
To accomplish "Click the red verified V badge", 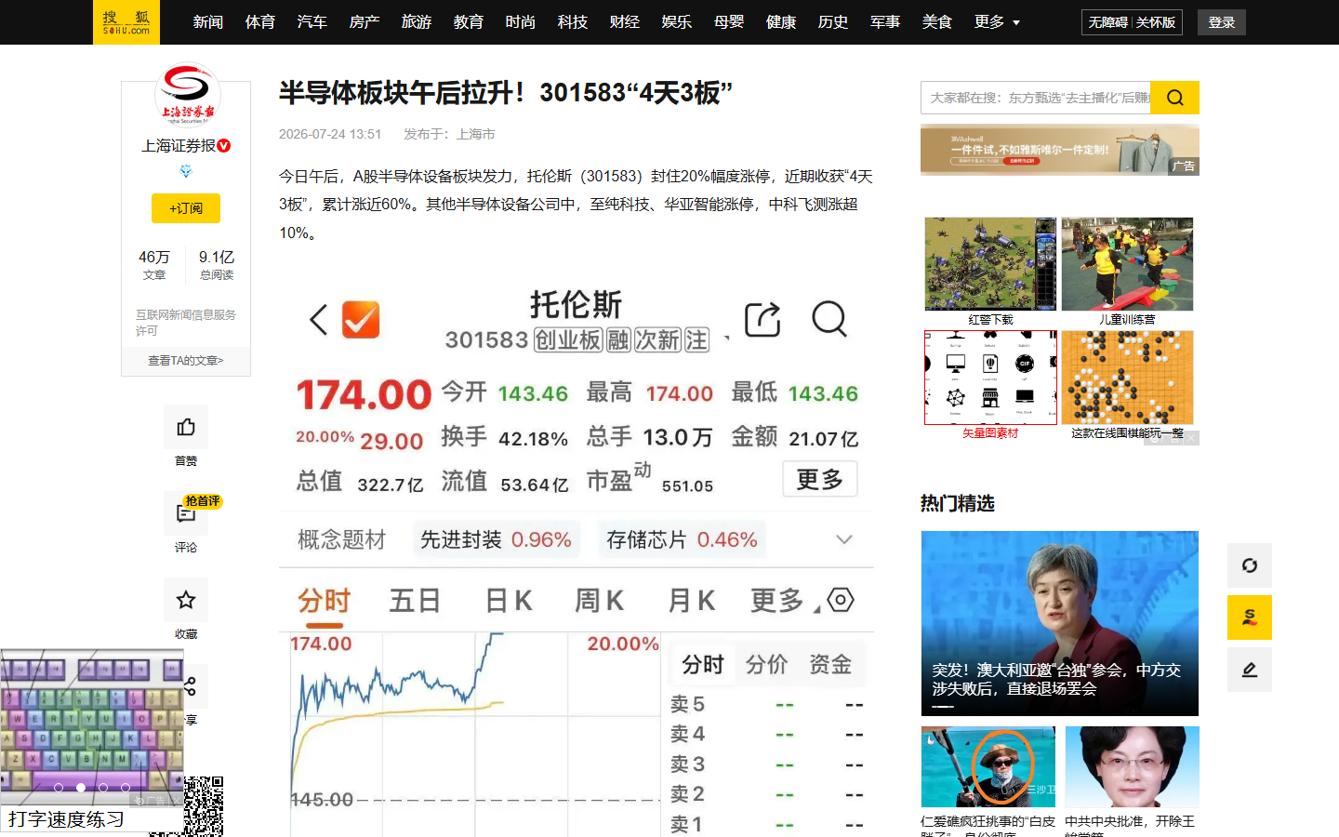I will pos(224,146).
